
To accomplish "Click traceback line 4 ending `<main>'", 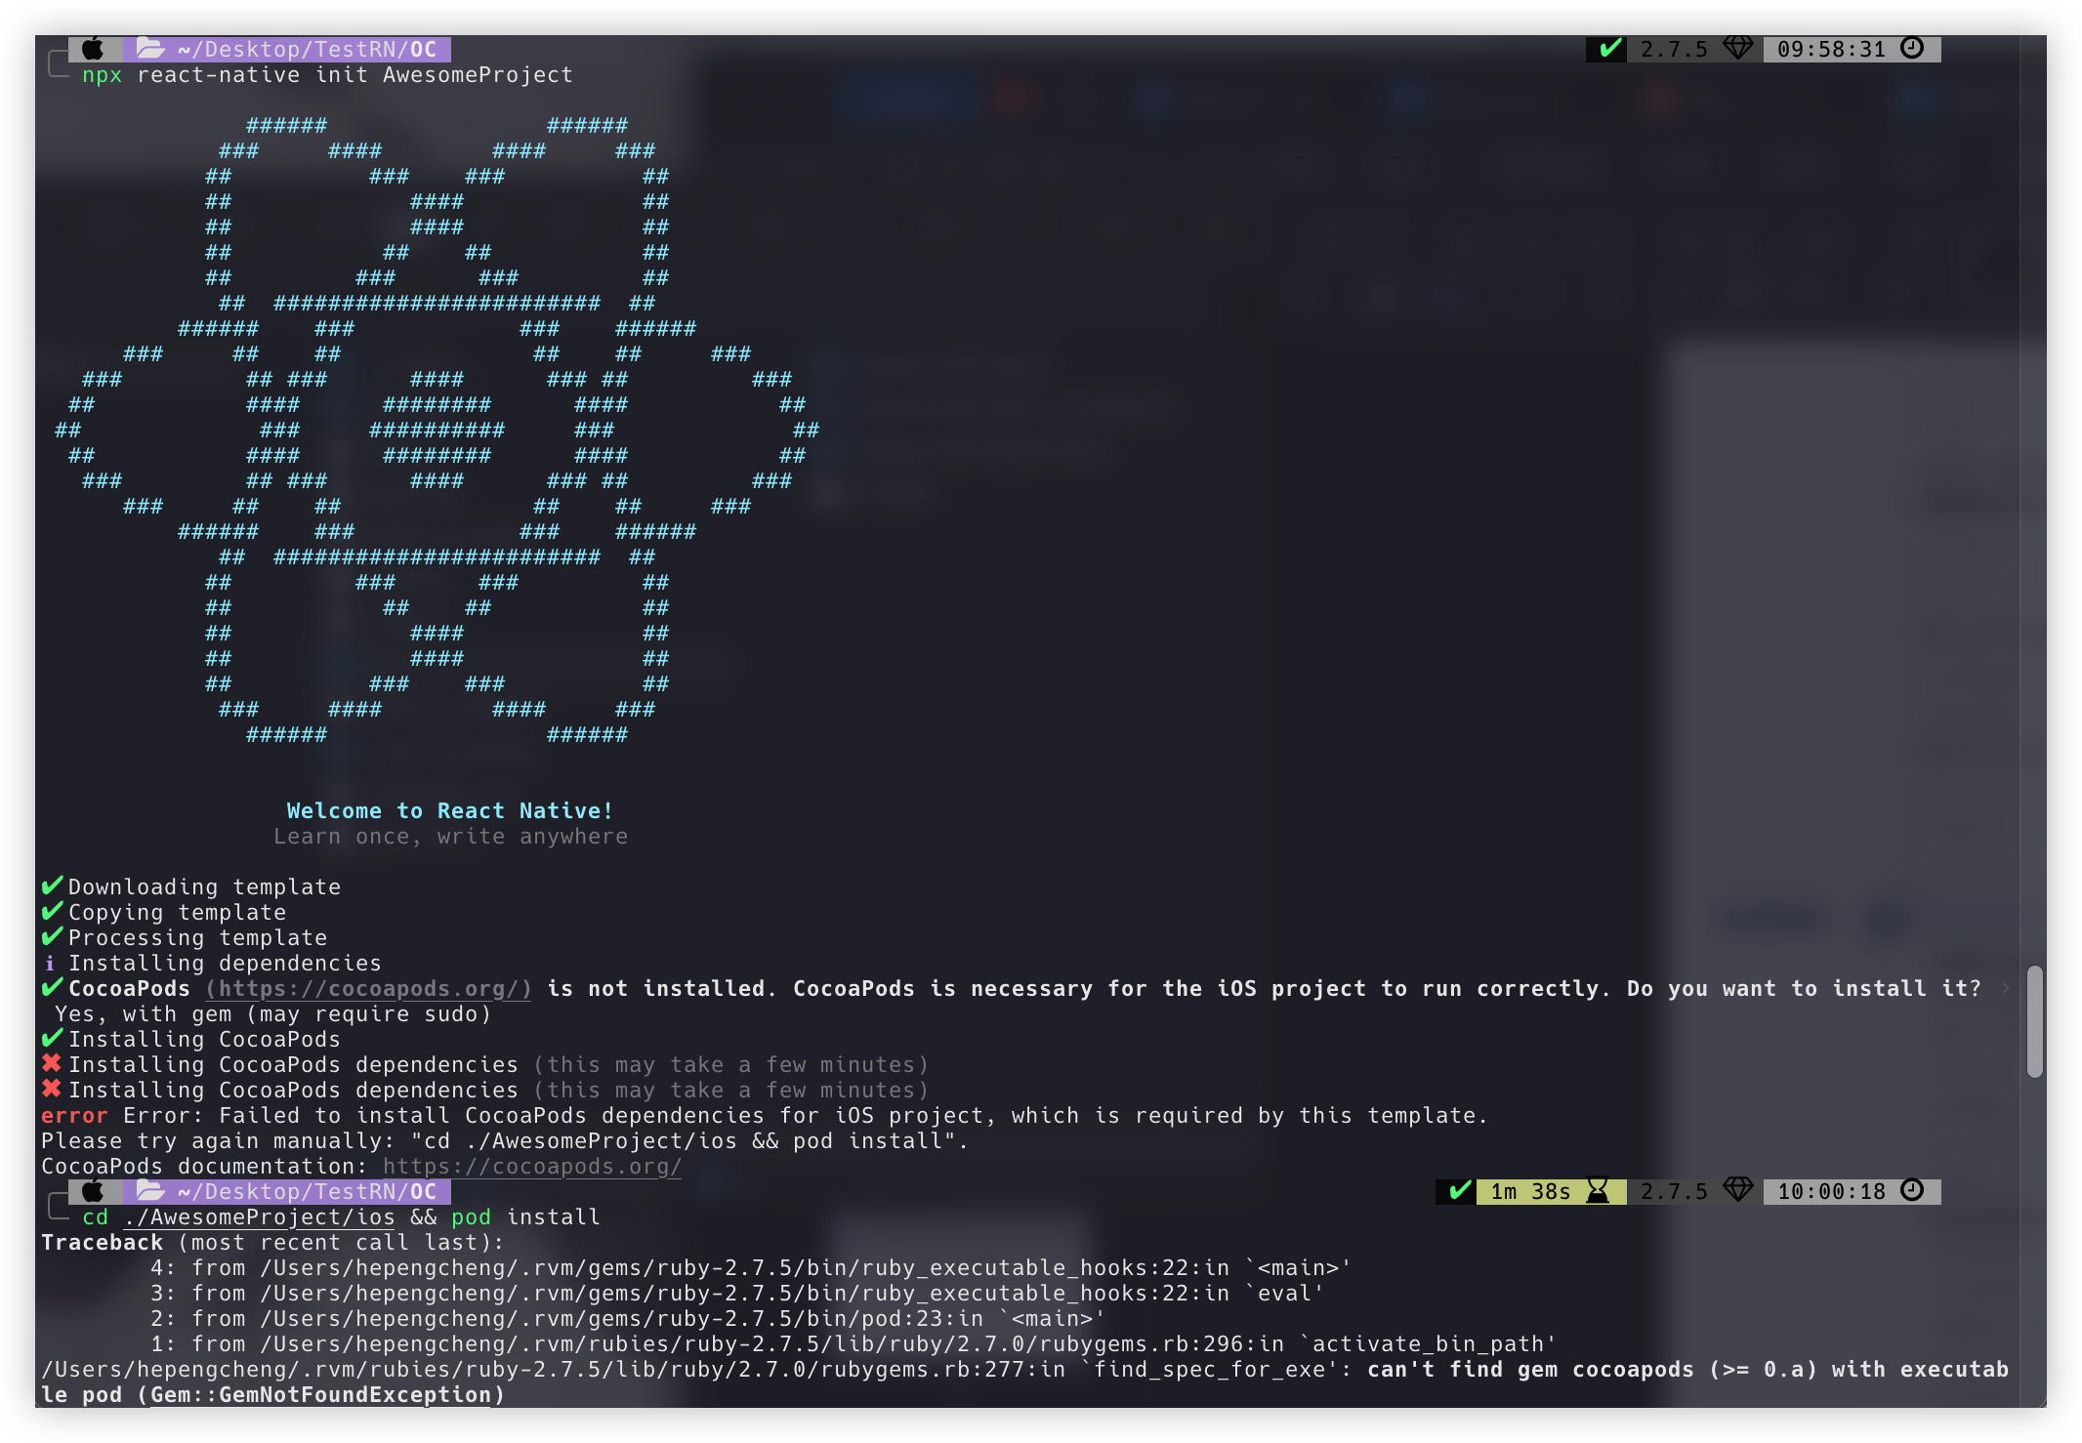I will coord(751,1268).
